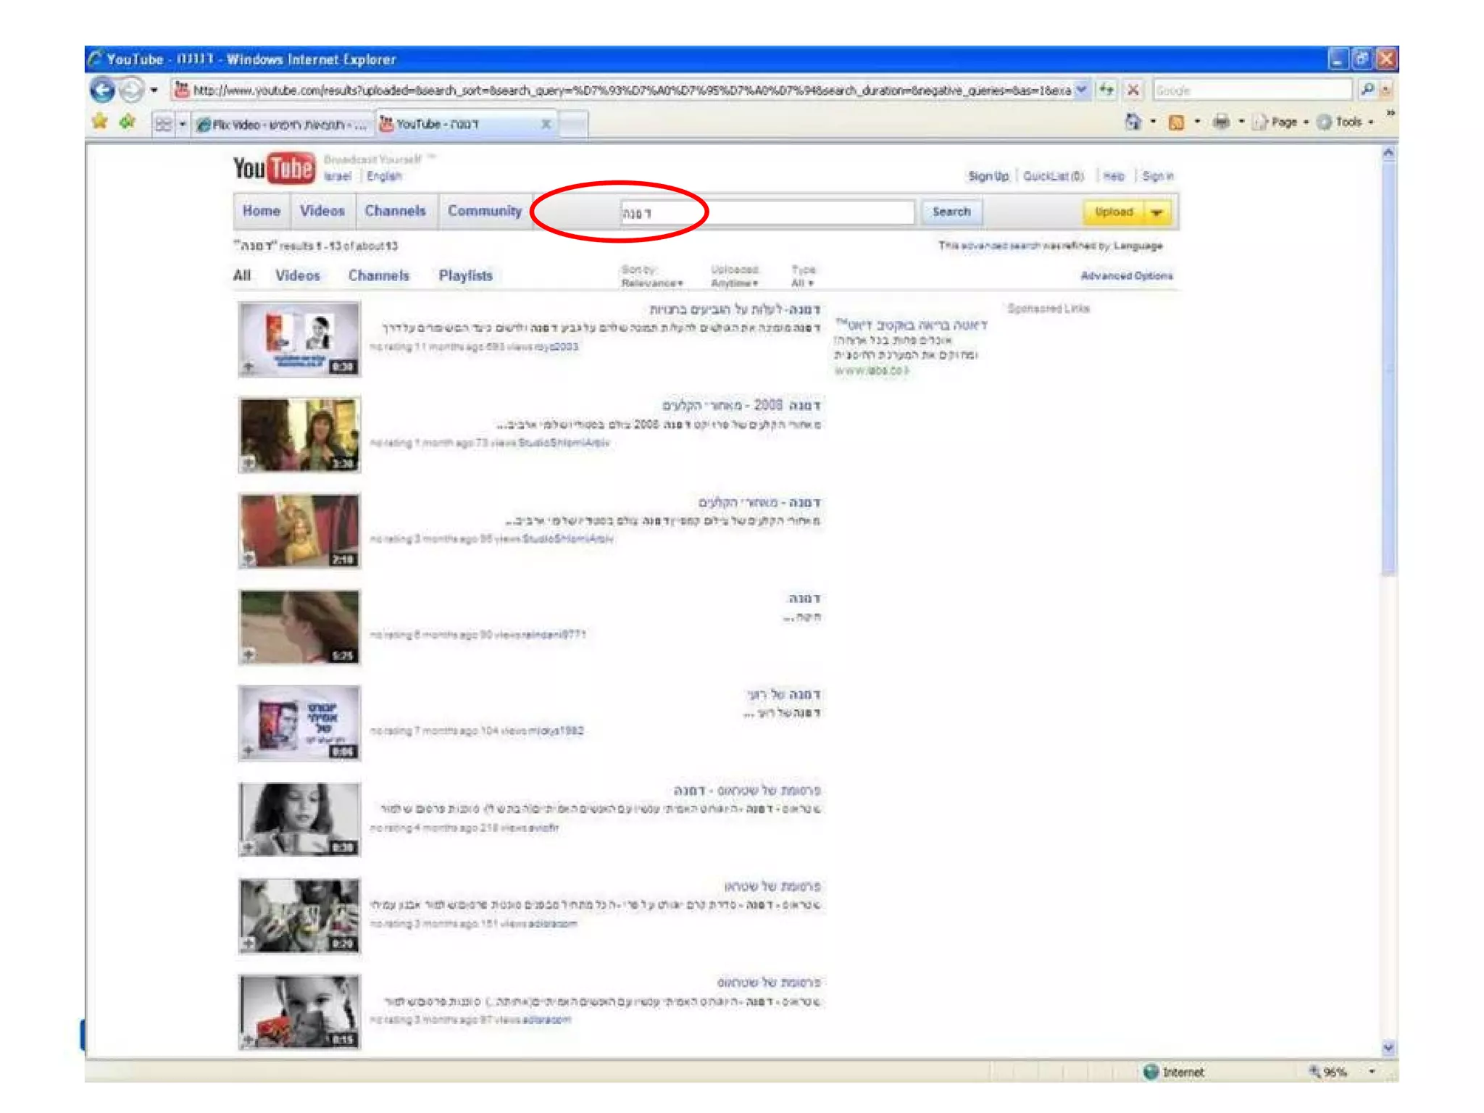Click the Stop loading X icon
The width and height of the screenshot is (1484, 1113).
[x=1133, y=91]
